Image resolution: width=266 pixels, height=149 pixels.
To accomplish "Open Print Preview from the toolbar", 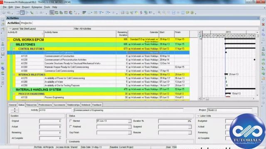I will coord(8,13).
